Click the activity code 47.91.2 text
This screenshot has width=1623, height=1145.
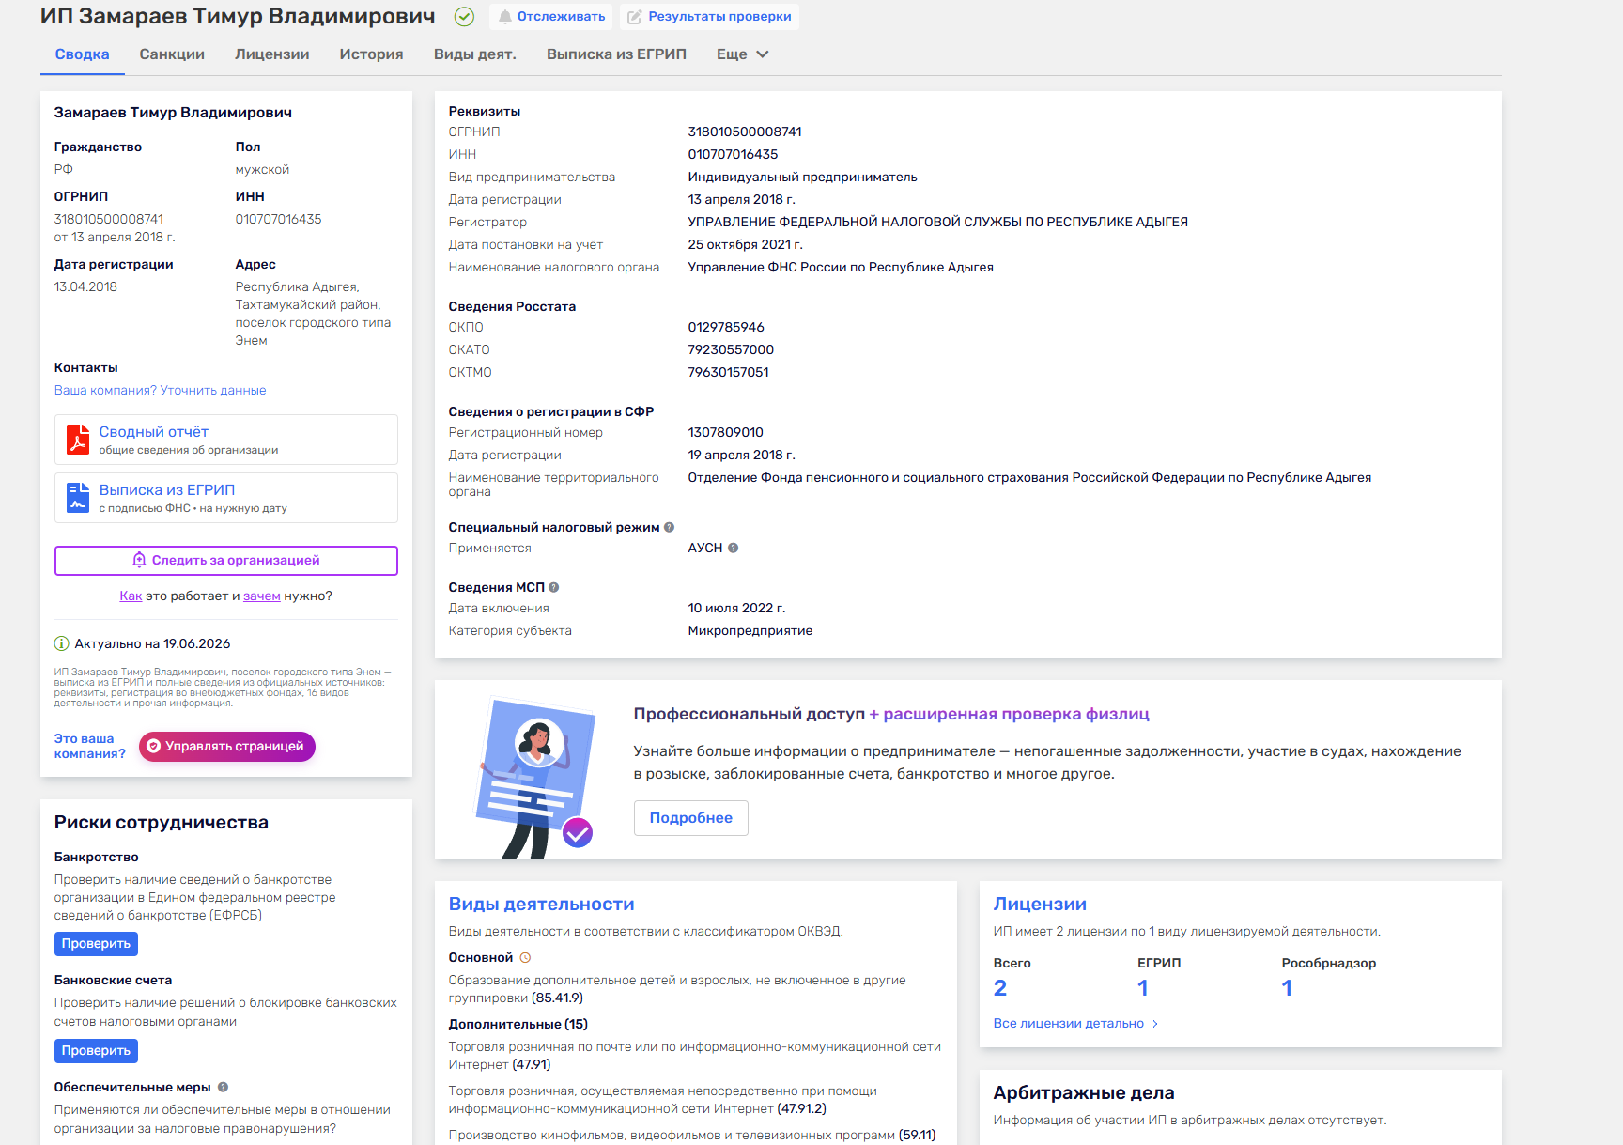coord(802,1108)
